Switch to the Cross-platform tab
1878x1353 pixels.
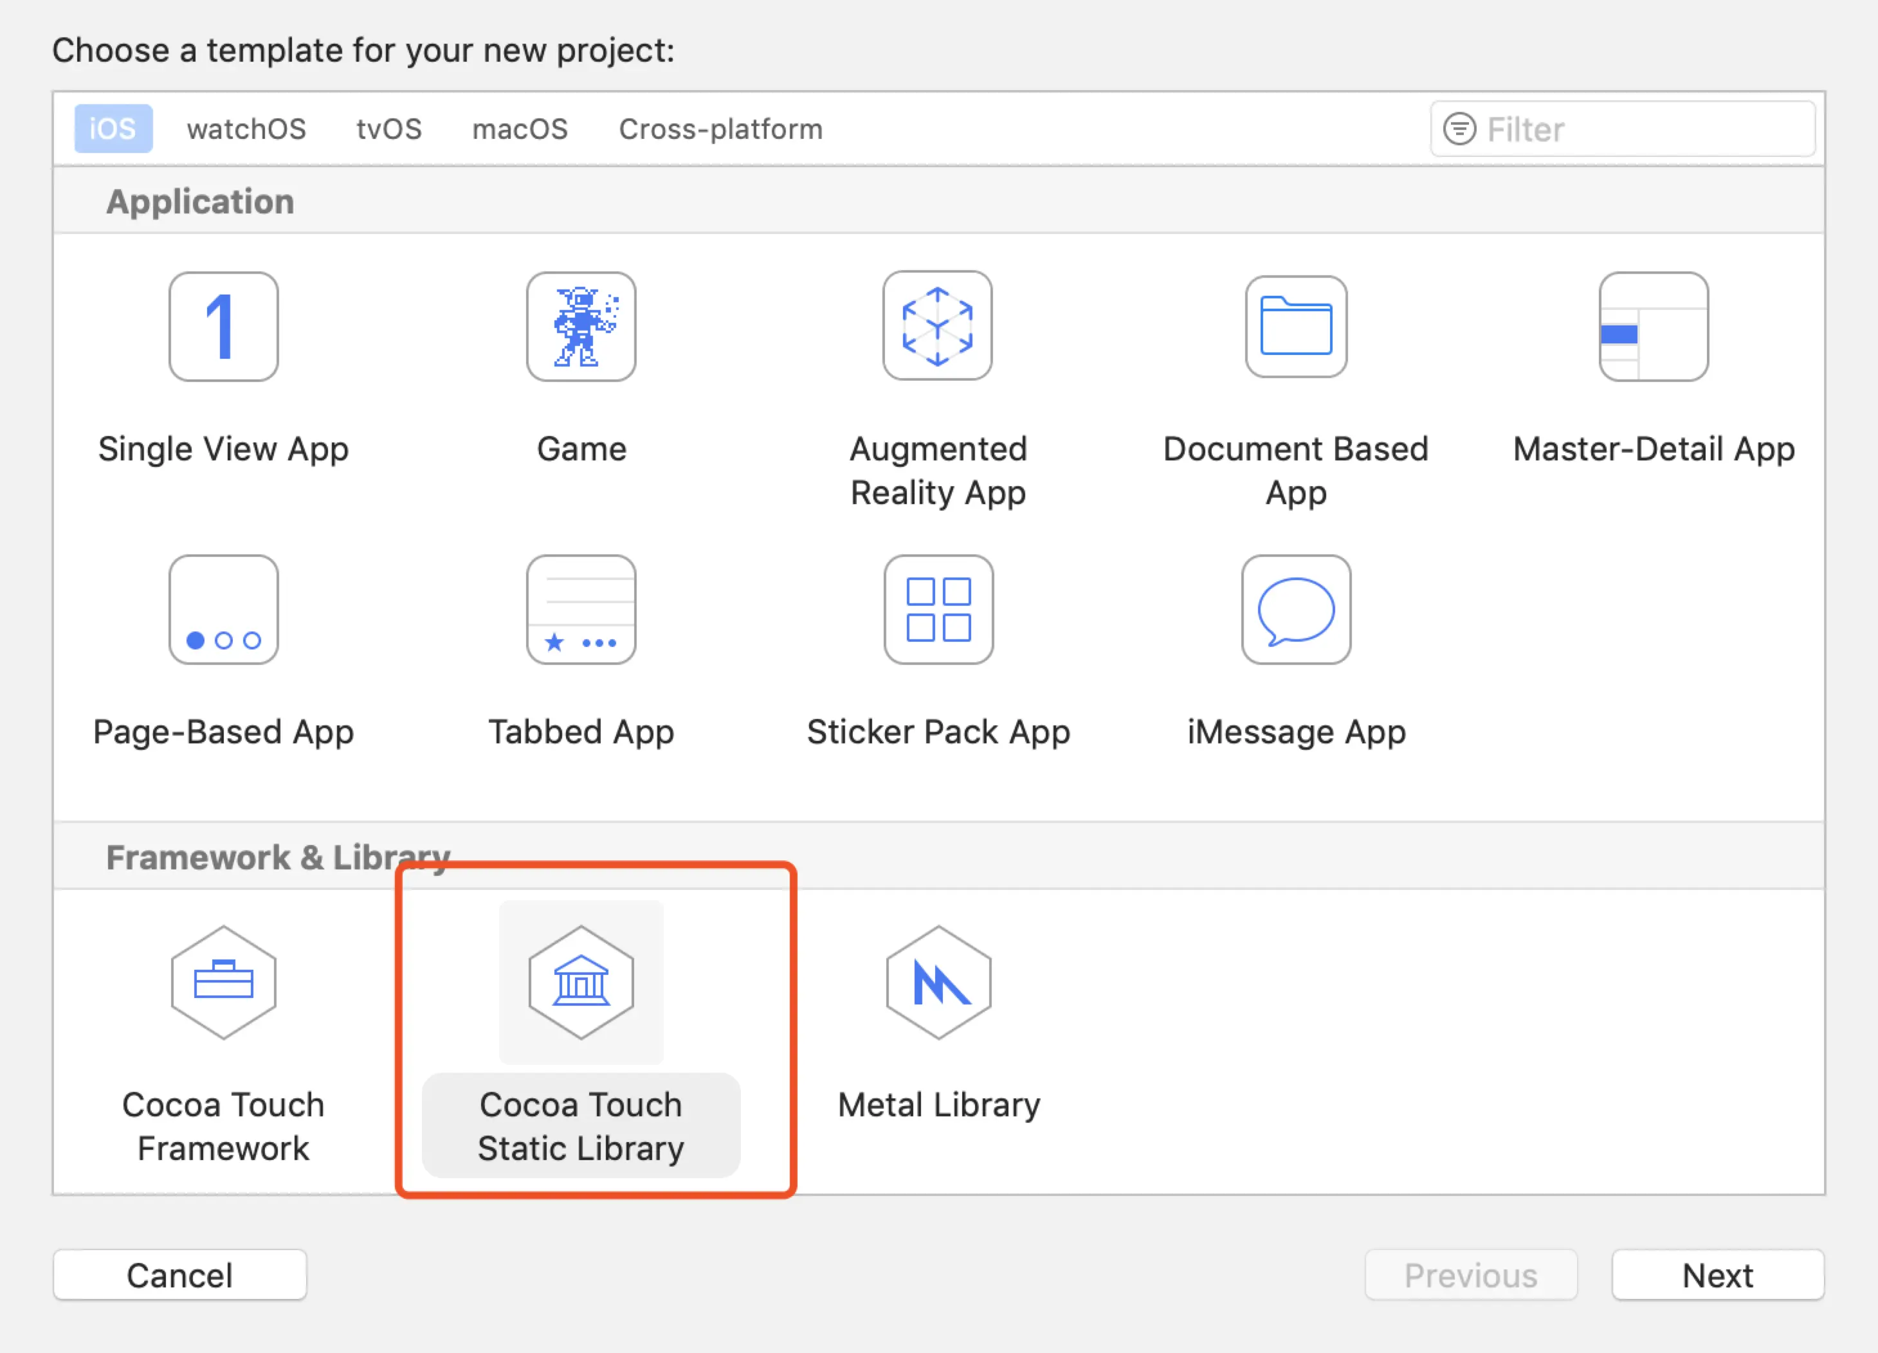(720, 129)
